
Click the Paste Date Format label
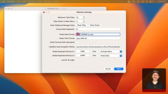pos(67,34)
